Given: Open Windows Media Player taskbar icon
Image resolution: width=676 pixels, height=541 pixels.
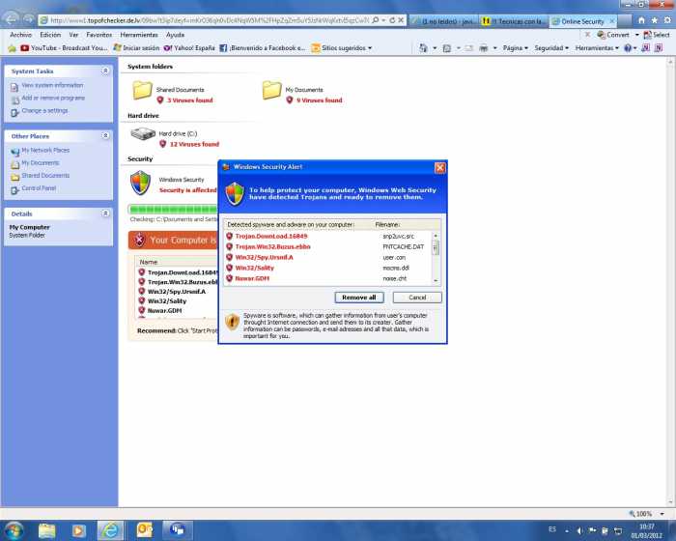Looking at the screenshot, I should pos(78,530).
